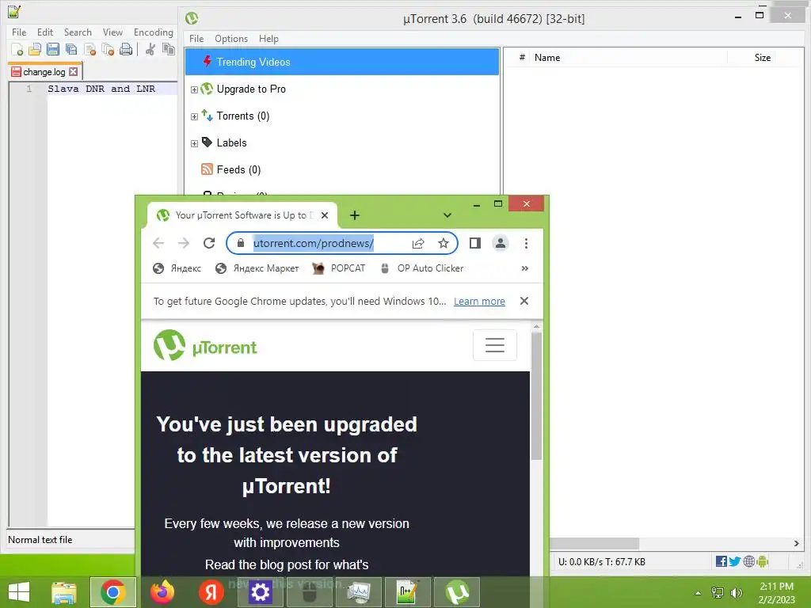Click the Open file icon in Notepad++
This screenshot has width=811, height=608.
point(35,50)
